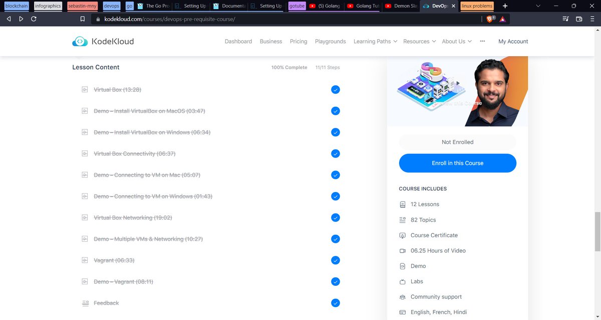Click the document icon beside Demo

402,266
